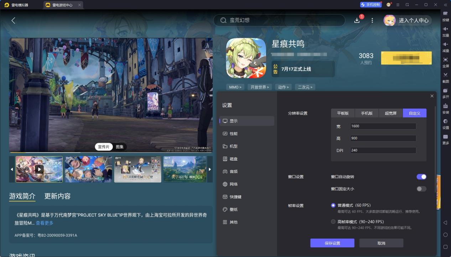Open the downloads icon with badge
This screenshot has width=451, height=257.
coord(357,20)
